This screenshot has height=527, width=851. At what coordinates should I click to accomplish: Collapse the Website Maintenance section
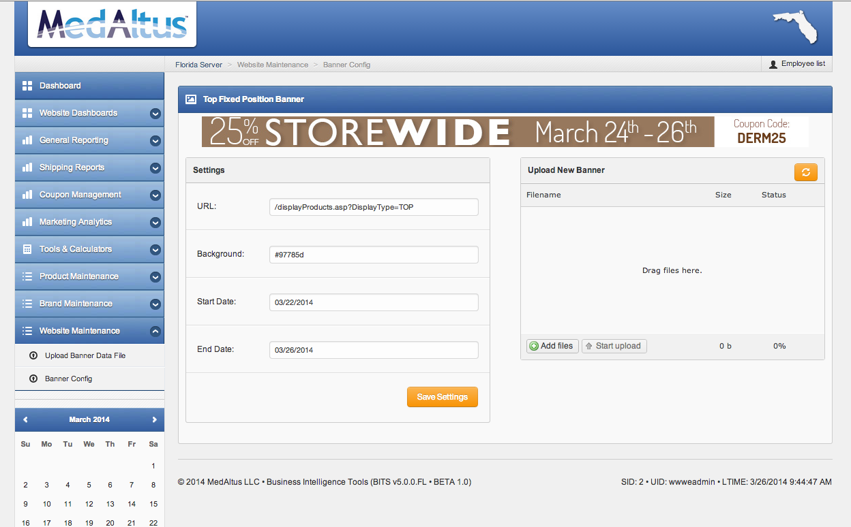point(155,332)
